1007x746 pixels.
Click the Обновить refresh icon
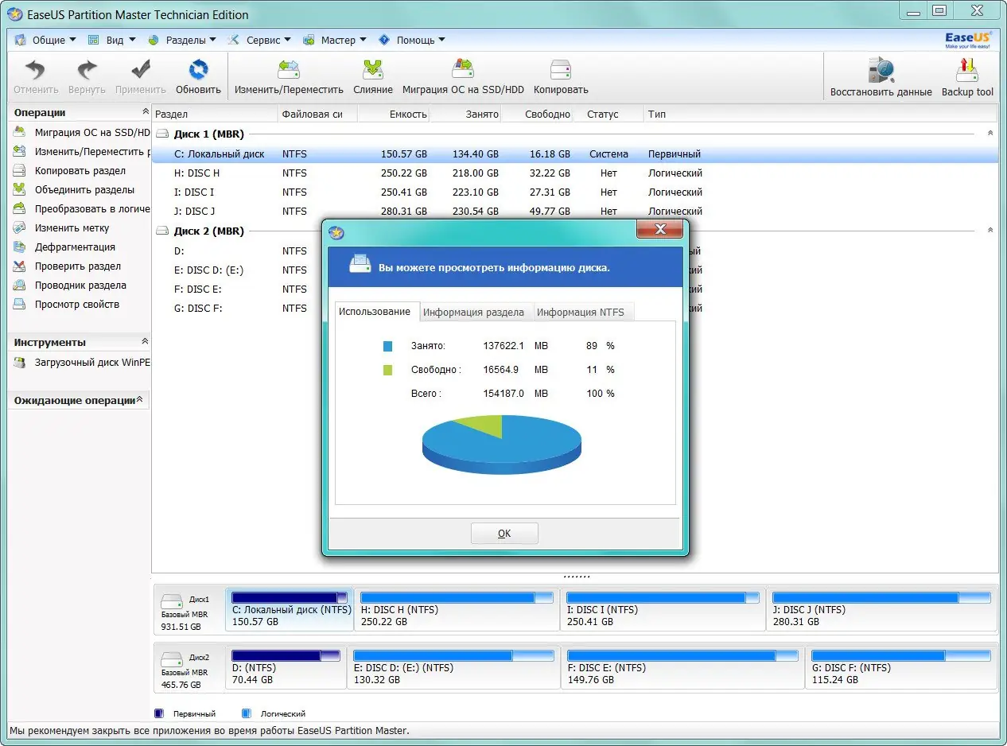198,71
